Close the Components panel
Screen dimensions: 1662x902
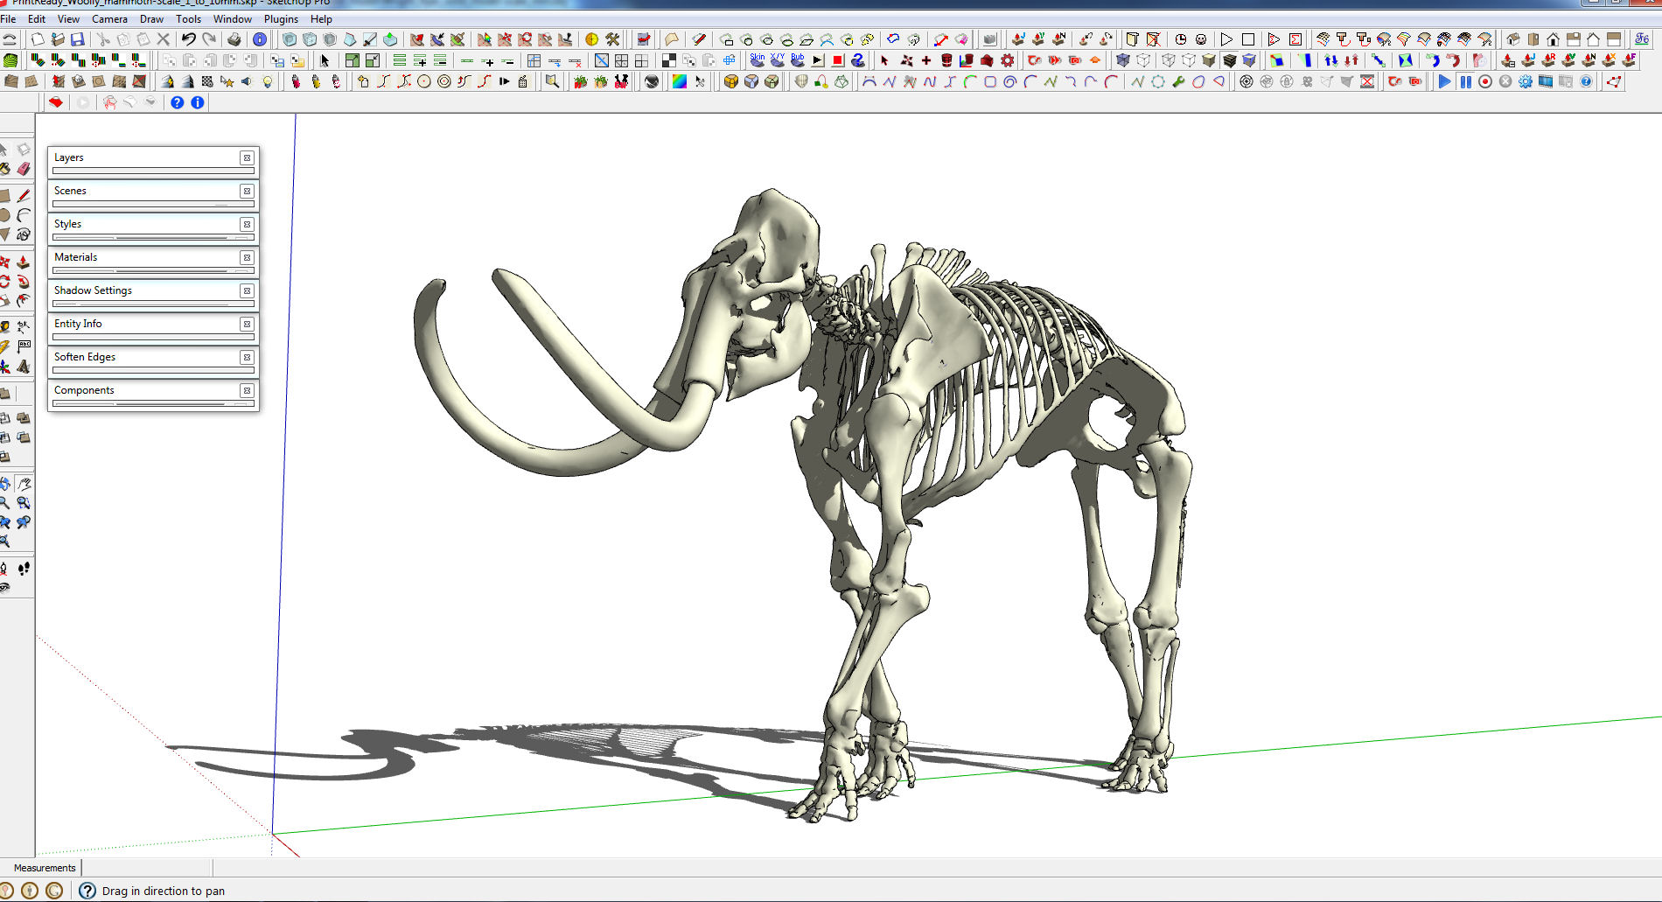(247, 391)
